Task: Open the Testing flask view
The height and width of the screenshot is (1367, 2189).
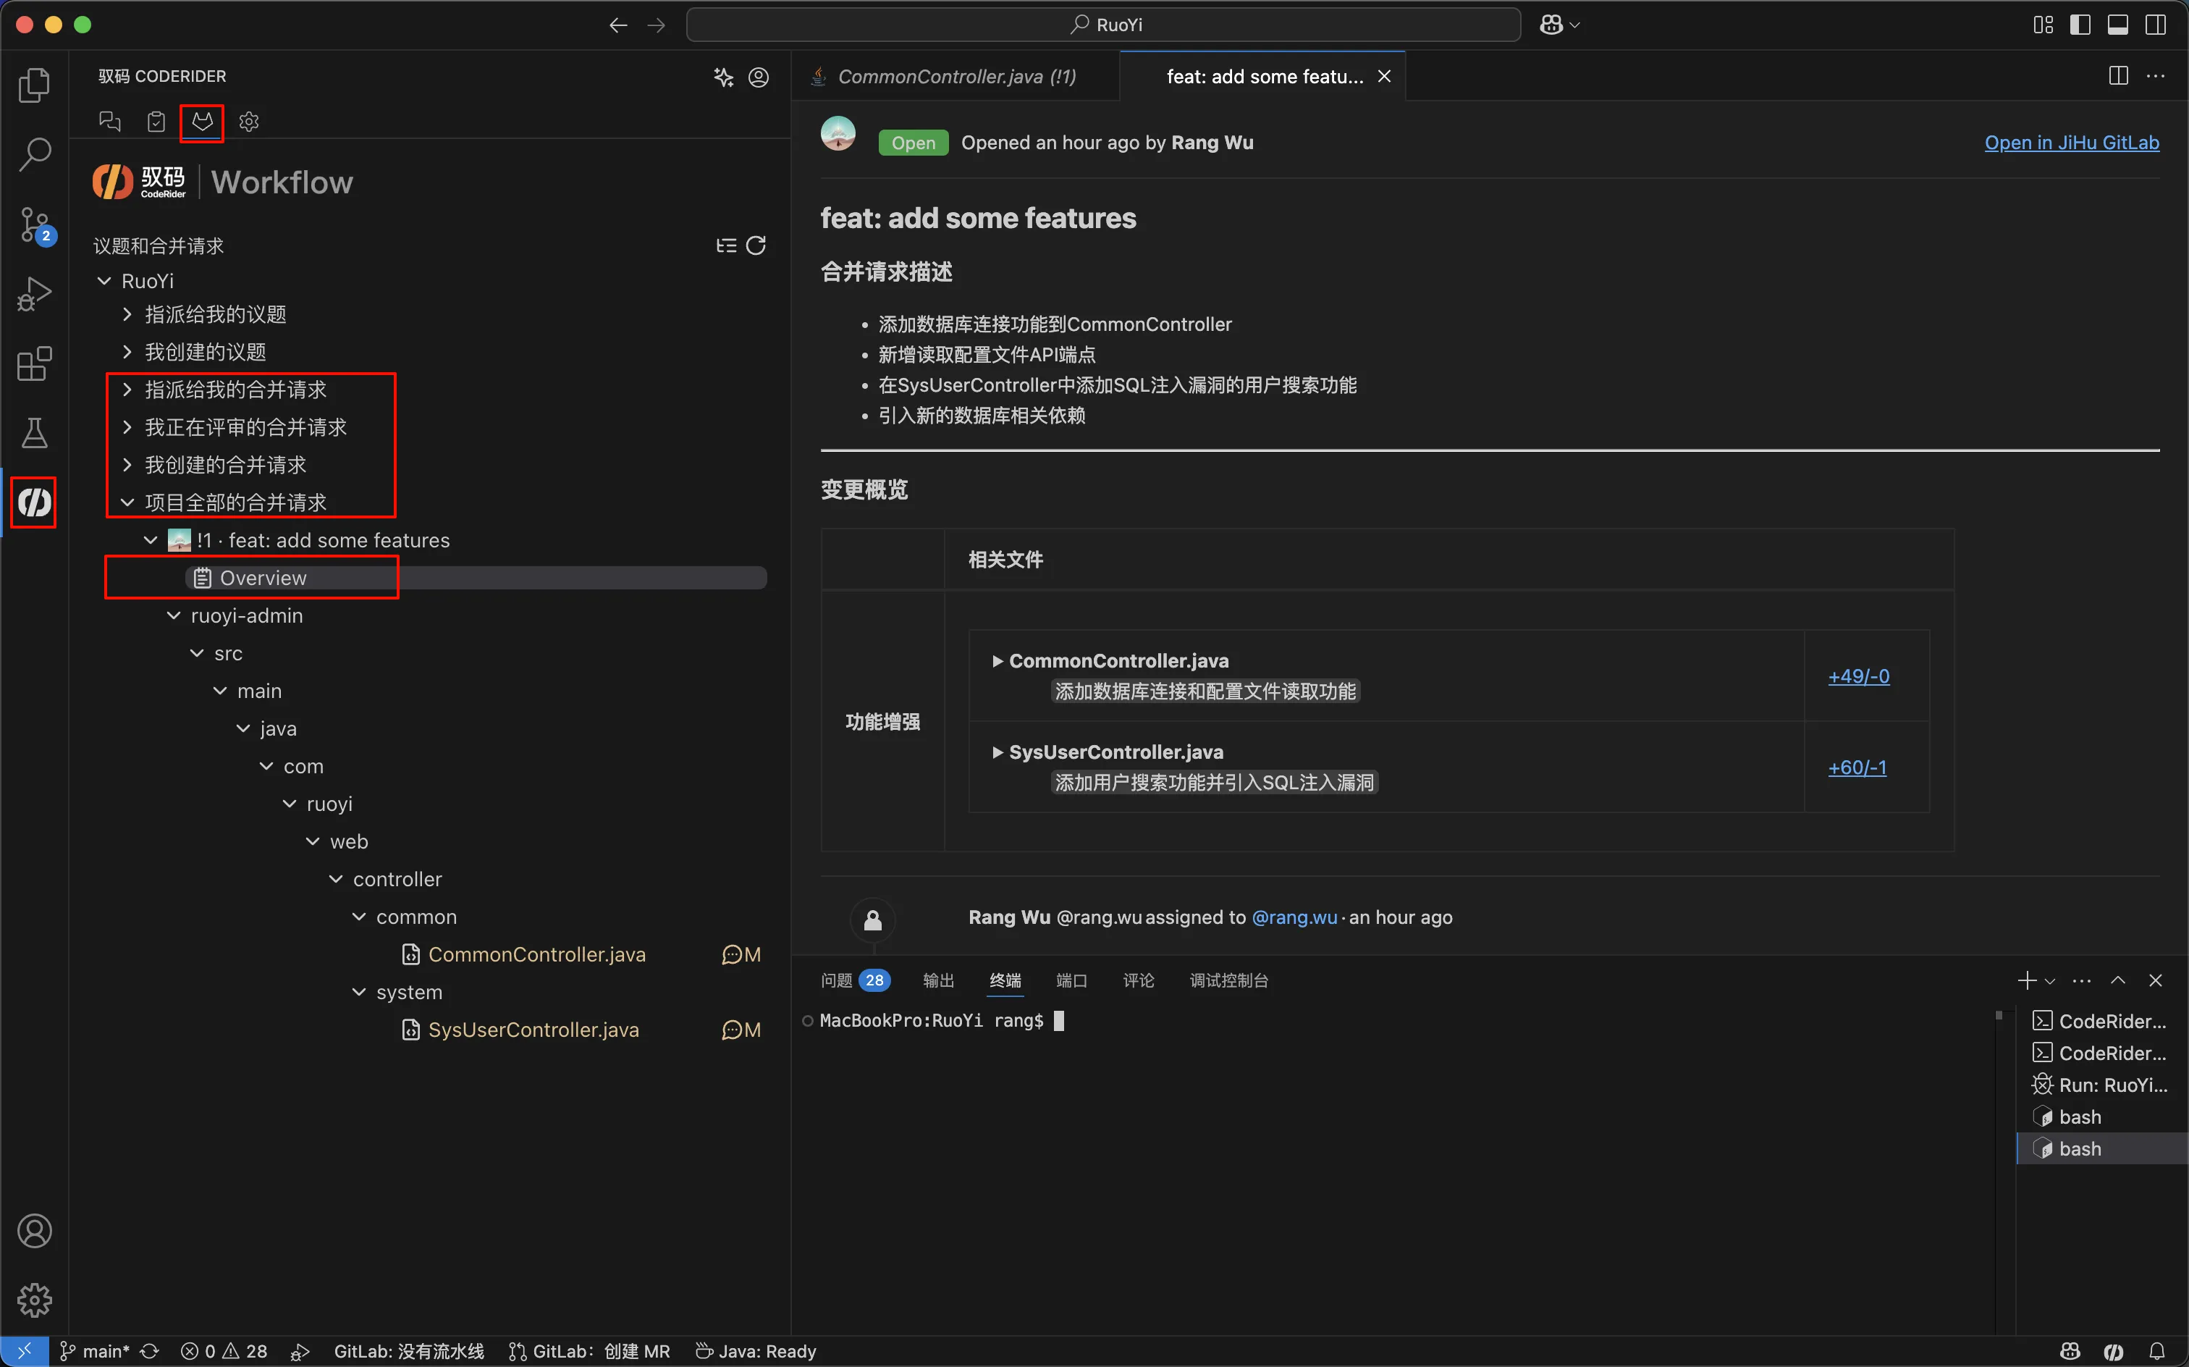Action: [34, 433]
